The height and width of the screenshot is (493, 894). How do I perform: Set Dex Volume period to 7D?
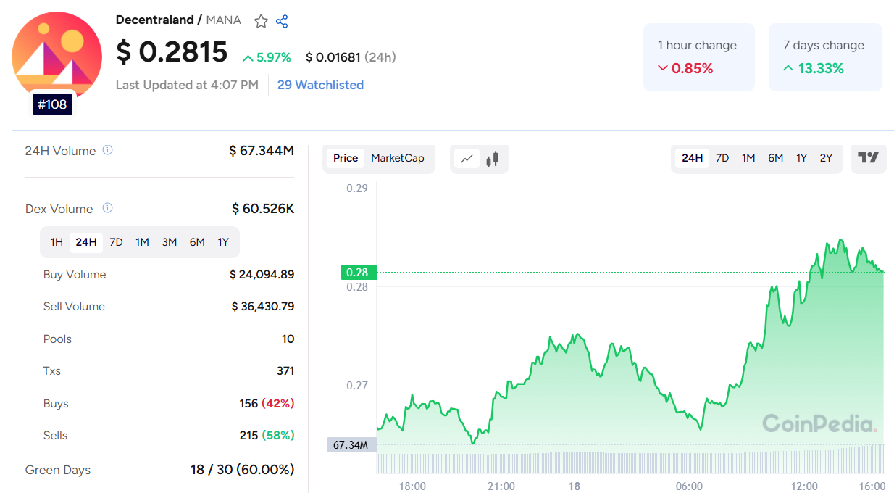tap(116, 242)
